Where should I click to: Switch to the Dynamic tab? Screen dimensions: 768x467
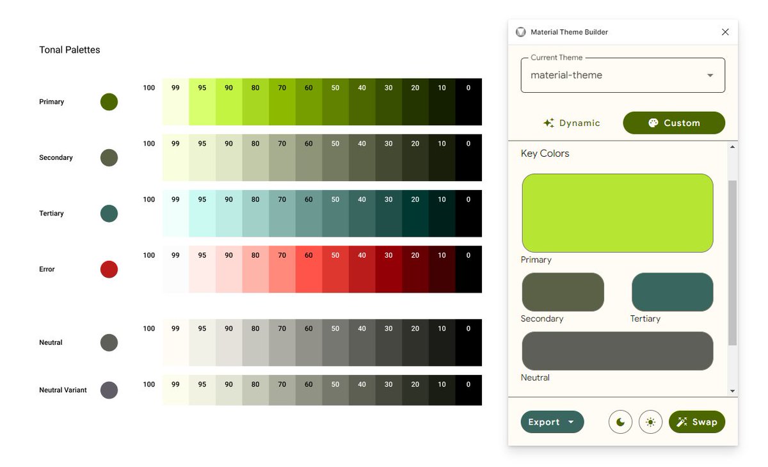click(572, 123)
